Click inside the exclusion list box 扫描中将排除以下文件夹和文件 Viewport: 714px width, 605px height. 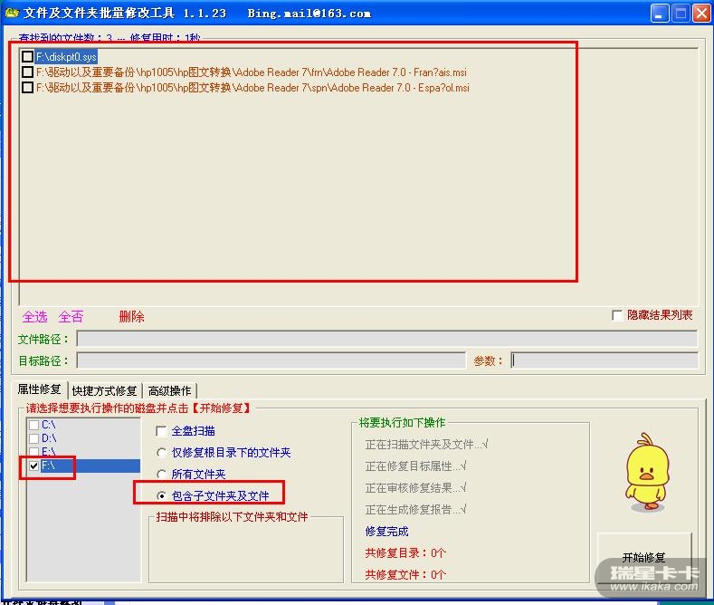pyautogui.click(x=246, y=552)
